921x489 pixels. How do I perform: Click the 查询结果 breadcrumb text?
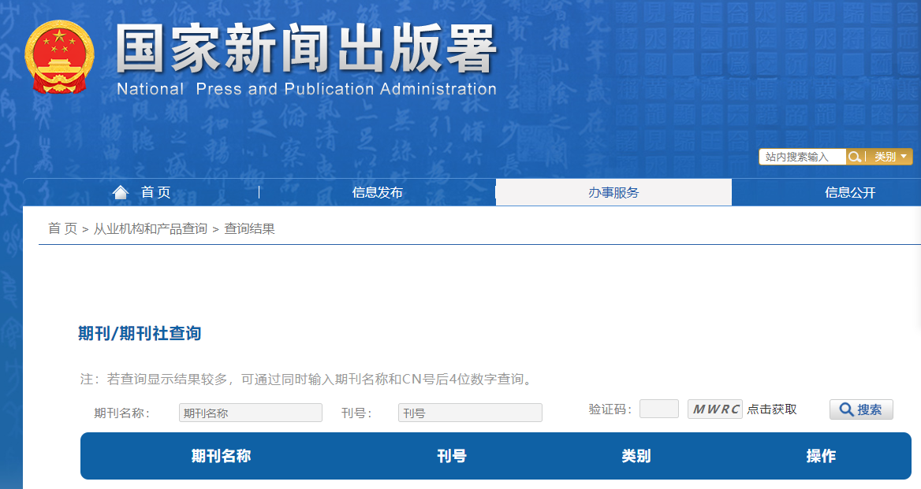click(x=250, y=228)
